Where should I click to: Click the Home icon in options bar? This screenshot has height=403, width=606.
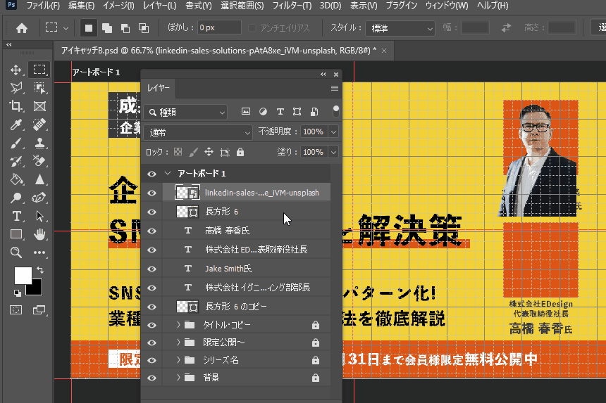(x=22, y=27)
